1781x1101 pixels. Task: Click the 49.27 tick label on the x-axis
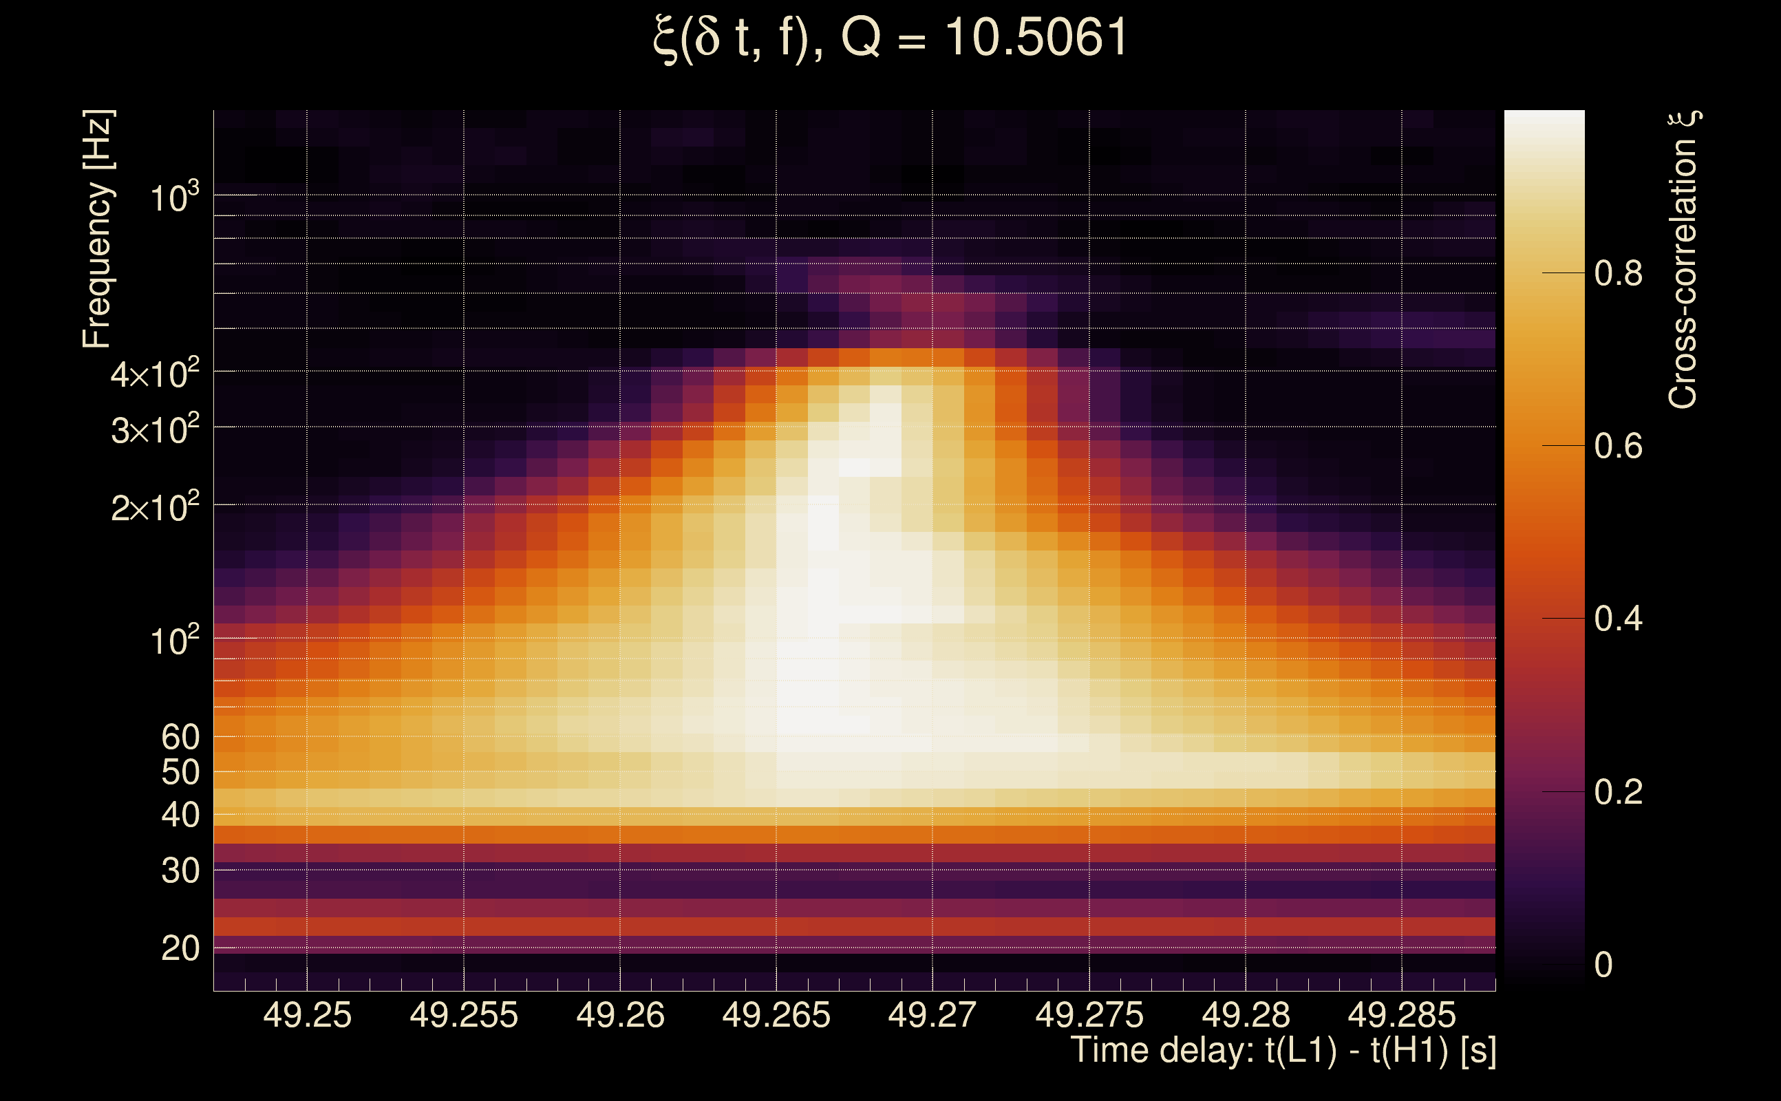click(x=931, y=1015)
